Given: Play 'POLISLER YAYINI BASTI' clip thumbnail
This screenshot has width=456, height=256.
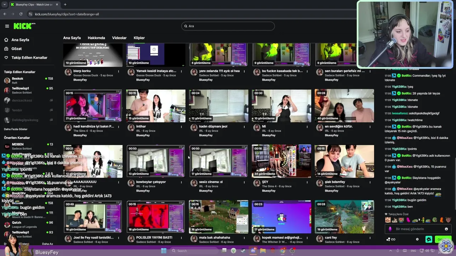Looking at the screenshot, I should (156, 217).
